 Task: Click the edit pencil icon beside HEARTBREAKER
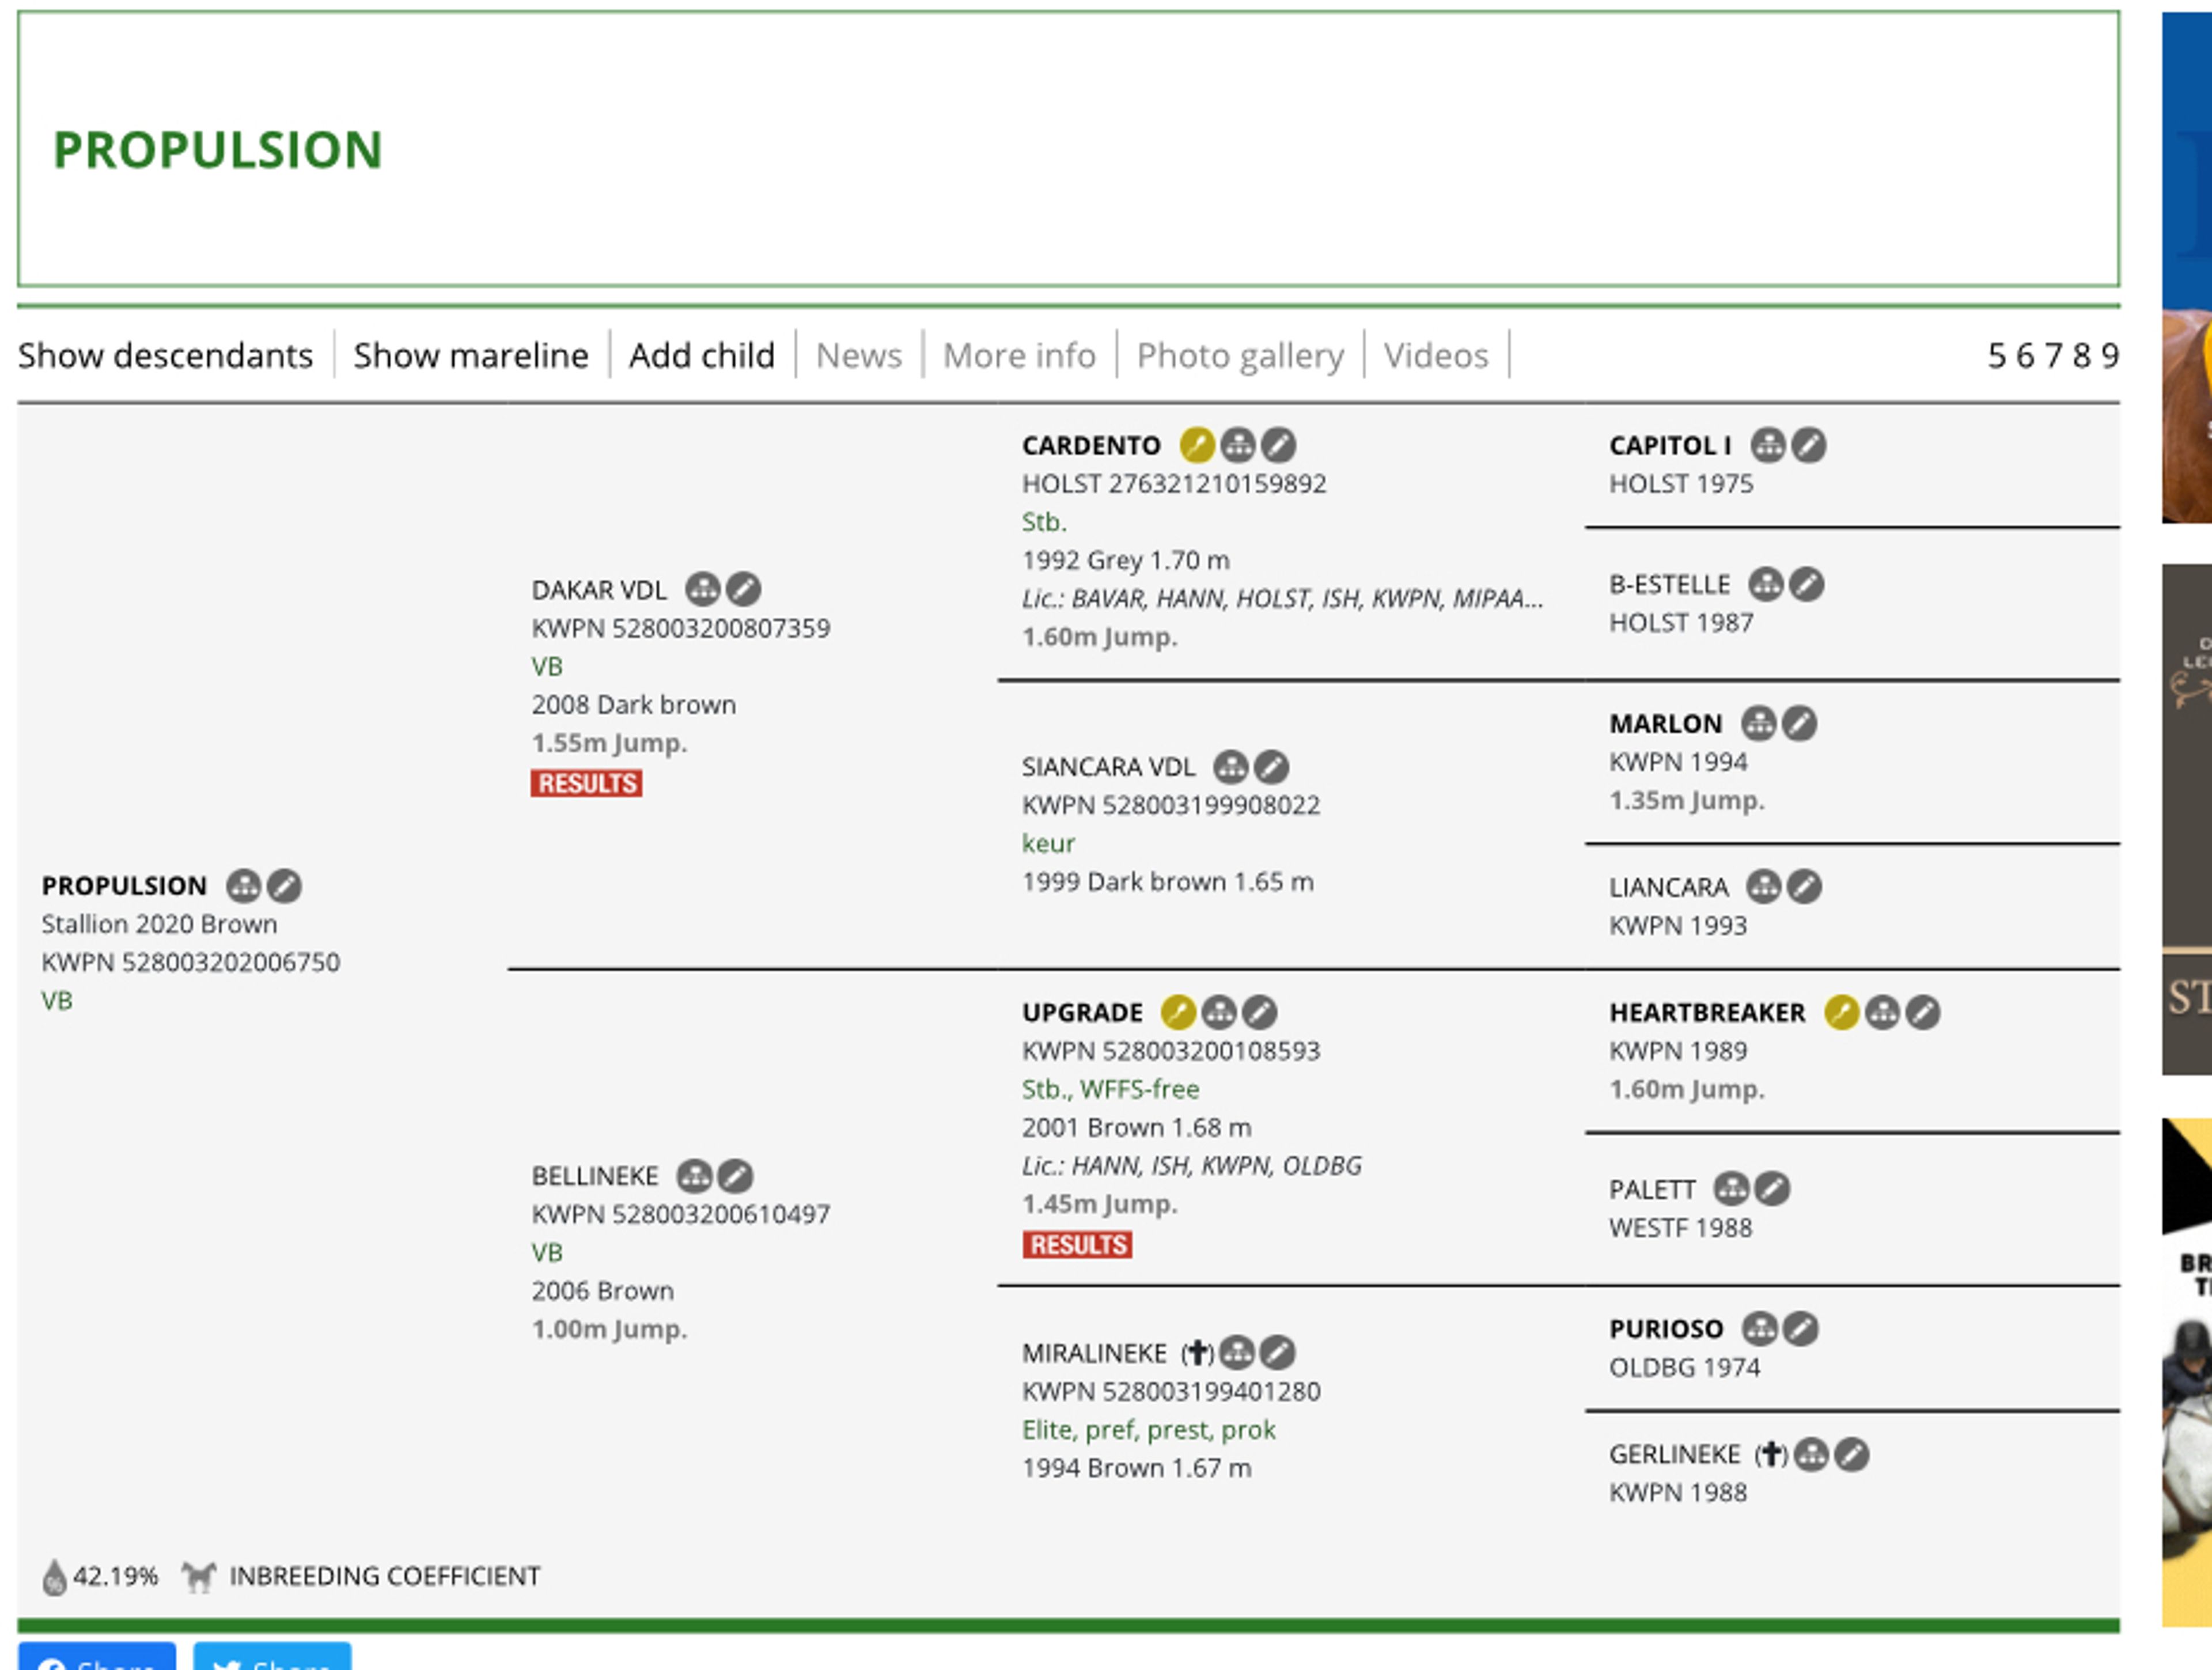pos(1922,1013)
